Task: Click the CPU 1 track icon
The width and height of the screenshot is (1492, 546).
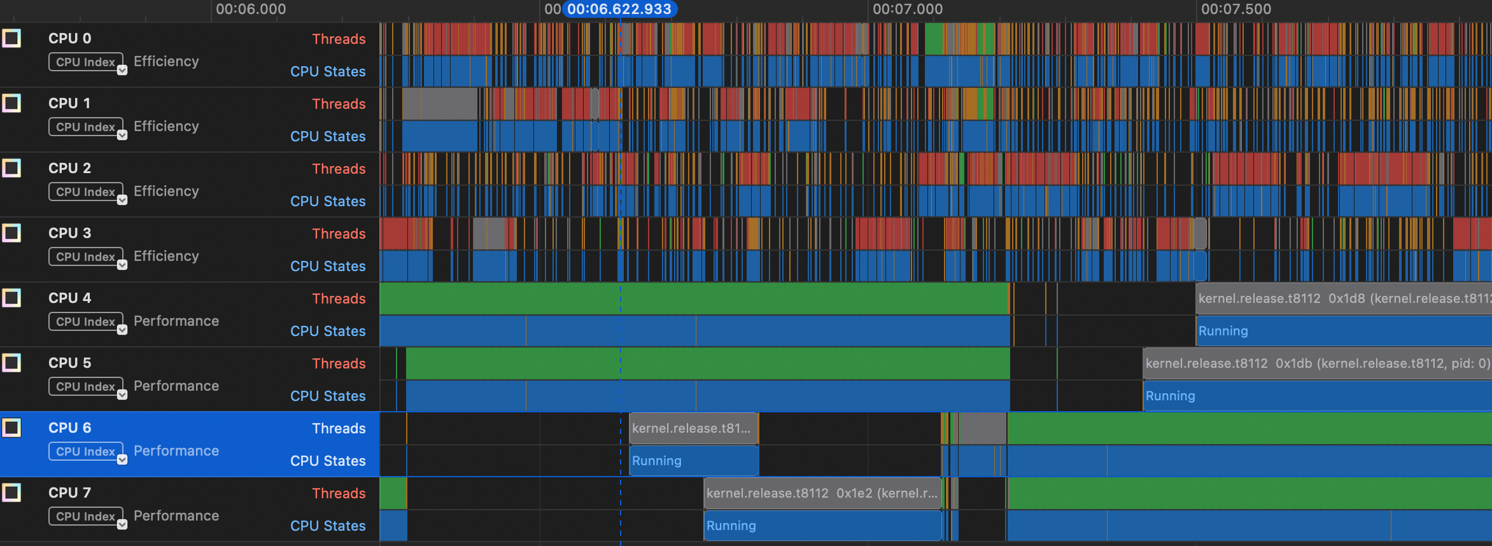Action: pos(11,103)
